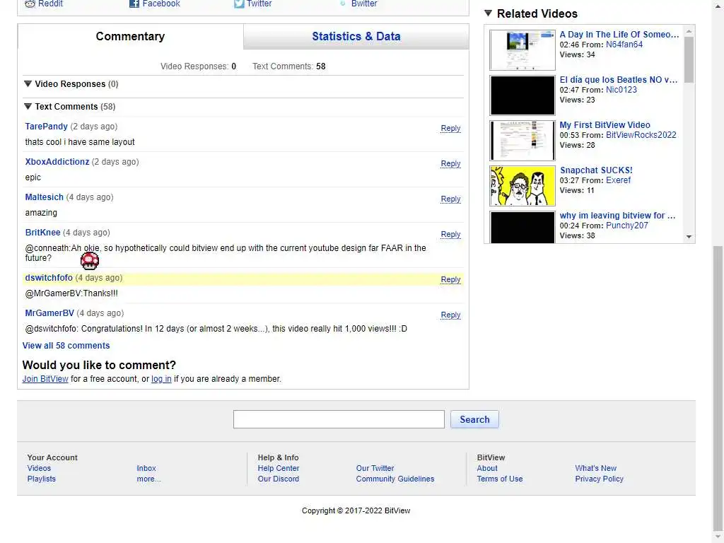Open 'A Day In The Life Of Someo...' title
Image resolution: width=724 pixels, height=543 pixels.
[619, 35]
